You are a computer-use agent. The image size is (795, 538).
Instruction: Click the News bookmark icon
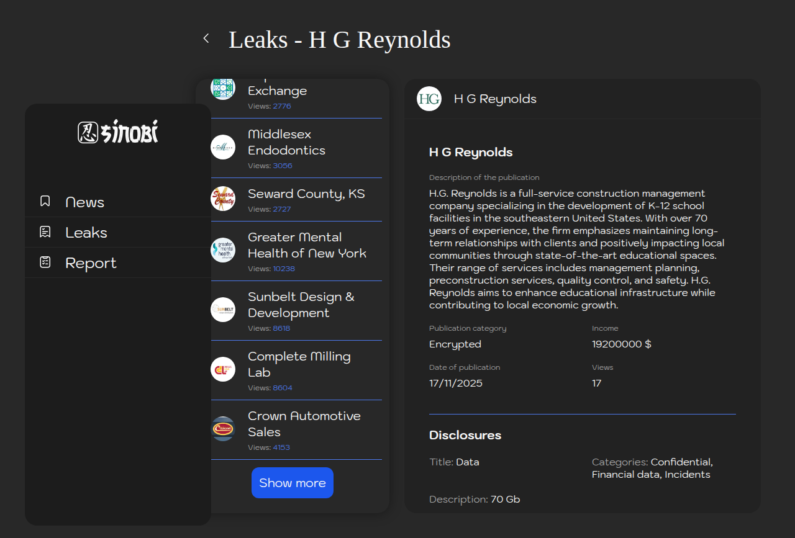coord(45,201)
